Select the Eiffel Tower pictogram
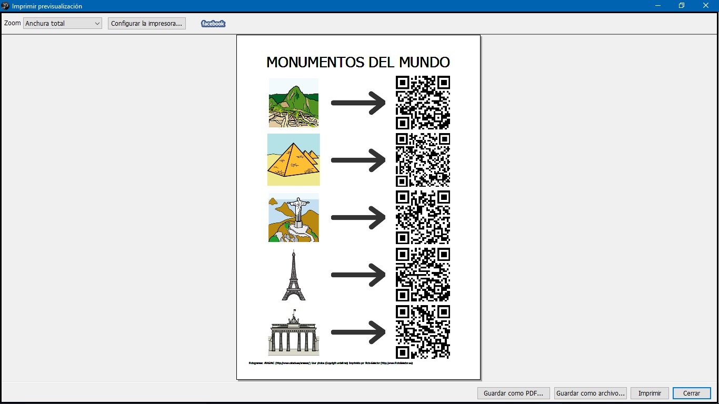 [x=294, y=275]
